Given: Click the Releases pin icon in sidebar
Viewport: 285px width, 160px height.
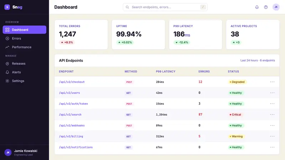Looking at the screenshot, I should (x=7, y=64).
